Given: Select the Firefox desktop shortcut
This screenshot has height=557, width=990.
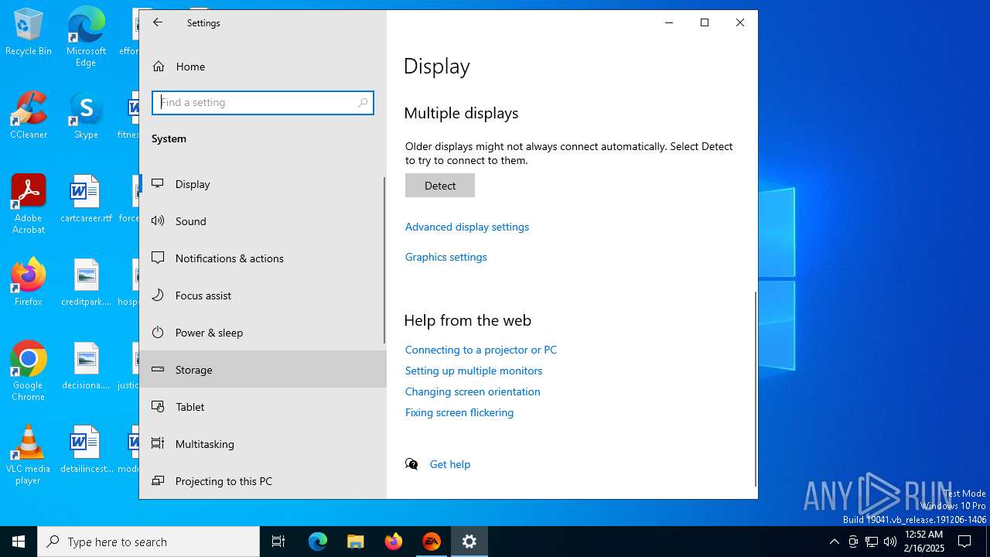Looking at the screenshot, I should pyautogui.click(x=29, y=283).
